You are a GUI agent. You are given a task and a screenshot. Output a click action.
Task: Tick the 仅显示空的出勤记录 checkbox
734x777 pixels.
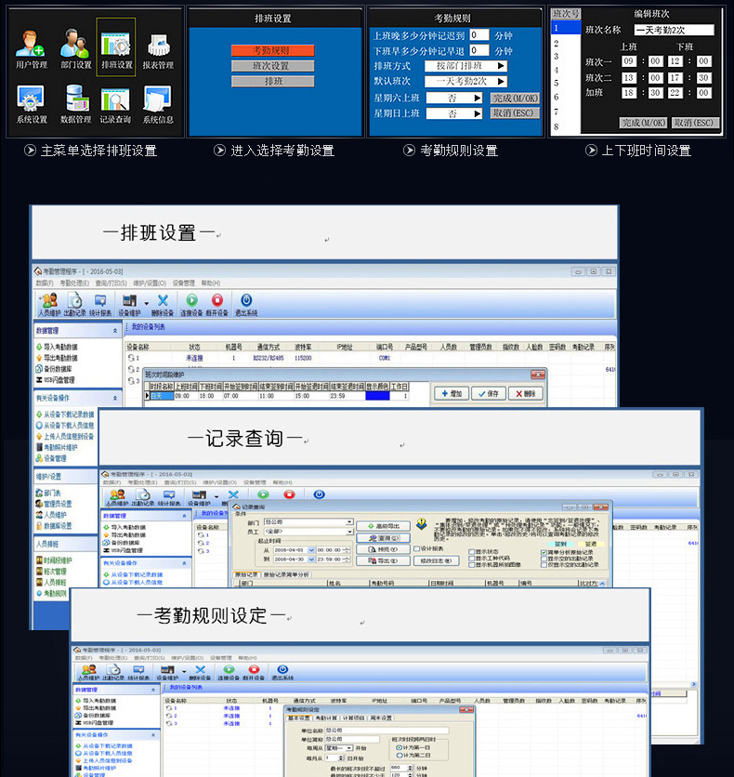544,565
